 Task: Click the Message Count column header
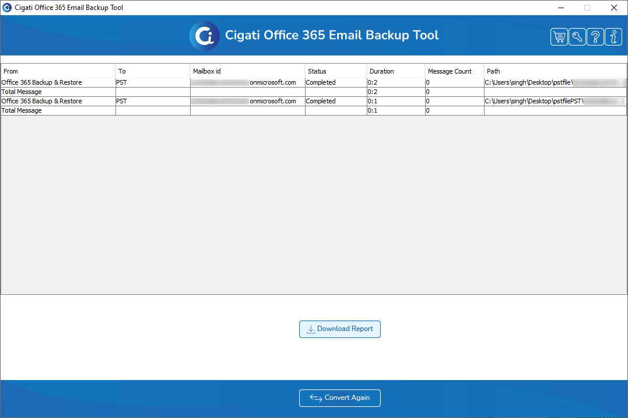pyautogui.click(x=455, y=71)
